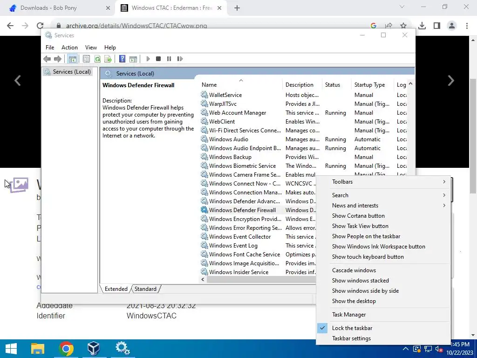Click the Back arrow in Services toolbar
This screenshot has width=477, height=358.
point(47,59)
